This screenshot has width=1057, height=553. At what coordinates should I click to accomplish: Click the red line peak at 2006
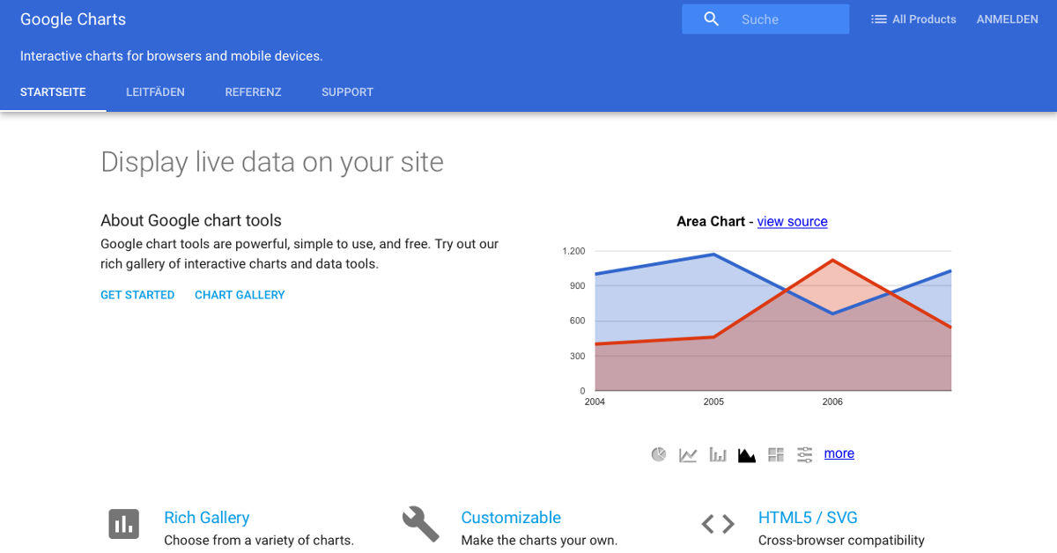(832, 260)
